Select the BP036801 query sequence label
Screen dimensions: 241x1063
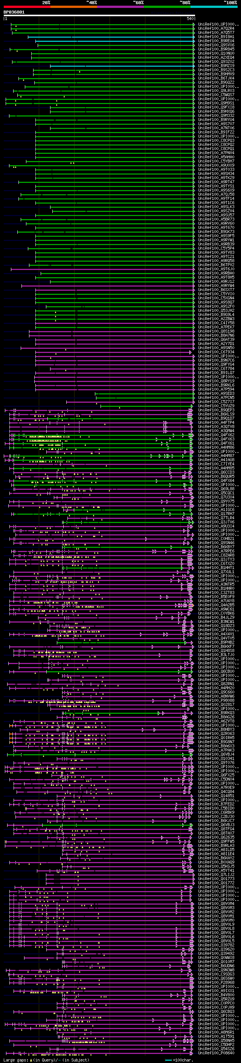tap(14, 12)
